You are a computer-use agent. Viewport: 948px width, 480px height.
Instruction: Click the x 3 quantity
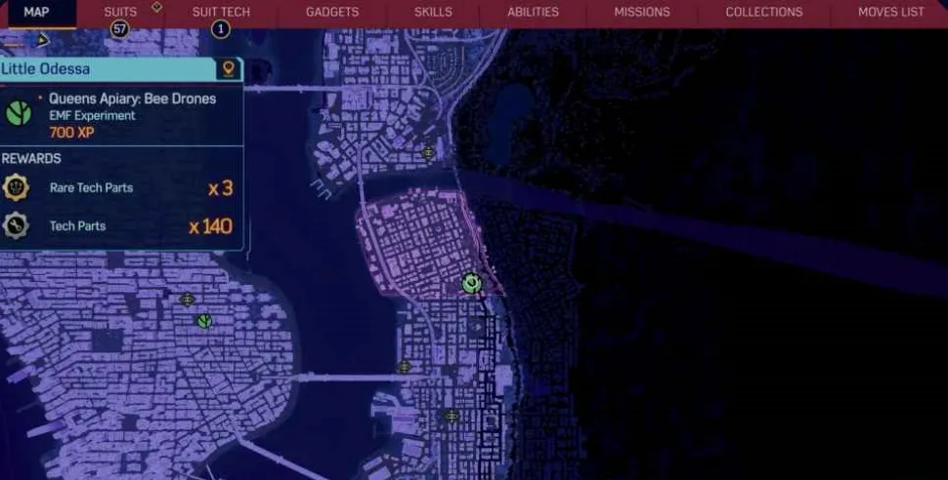[x=220, y=188]
